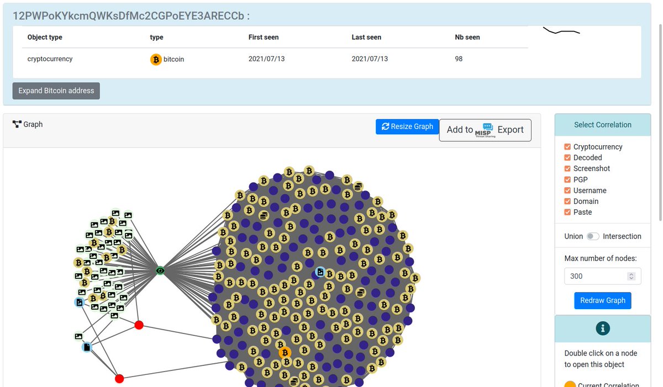Click the bitcoin icon next to type bitcoin
The image size is (663, 387).
pos(156,59)
